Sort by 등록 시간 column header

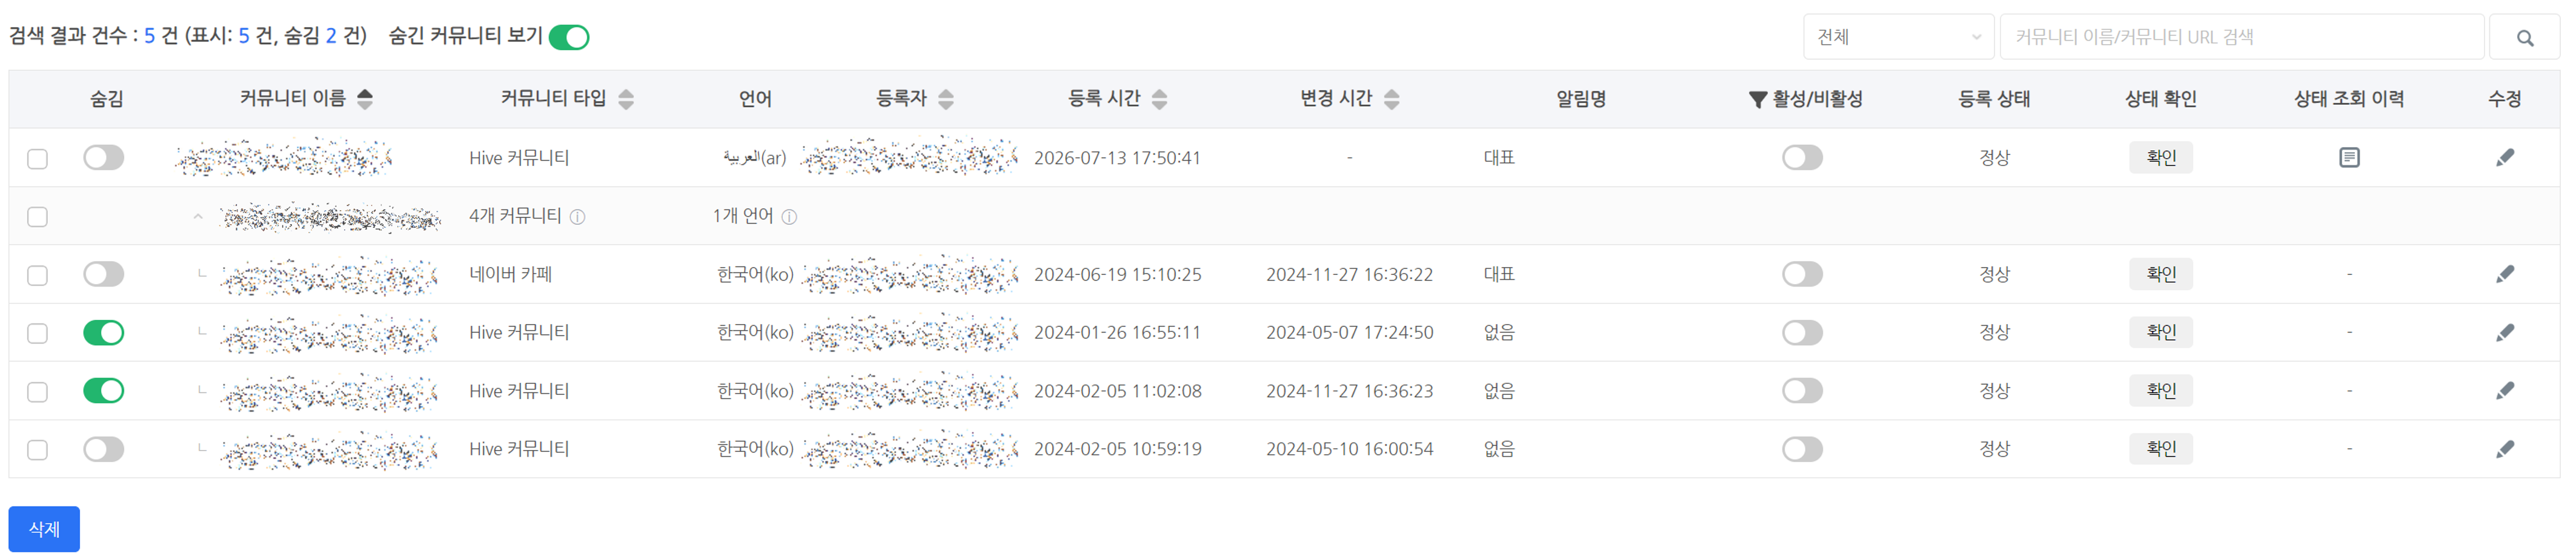coord(1117,99)
